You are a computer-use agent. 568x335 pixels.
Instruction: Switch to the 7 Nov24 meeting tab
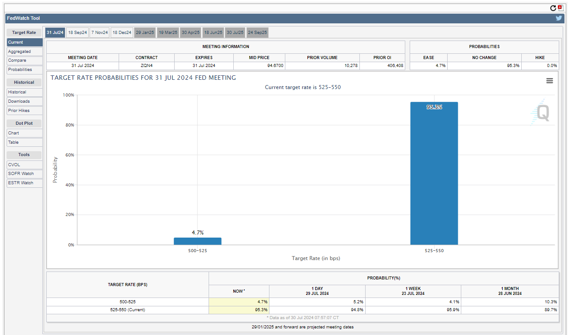pos(100,33)
